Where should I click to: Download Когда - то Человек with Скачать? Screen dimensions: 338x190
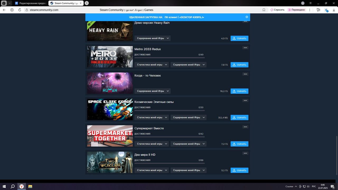pyautogui.click(x=240, y=91)
